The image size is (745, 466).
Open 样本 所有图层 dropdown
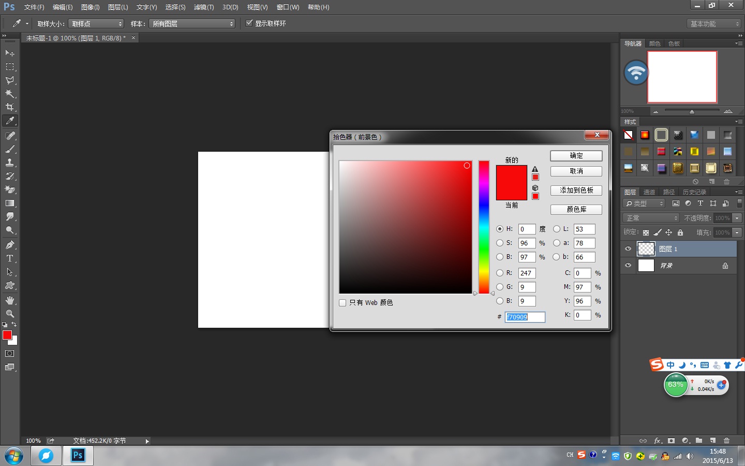[192, 24]
